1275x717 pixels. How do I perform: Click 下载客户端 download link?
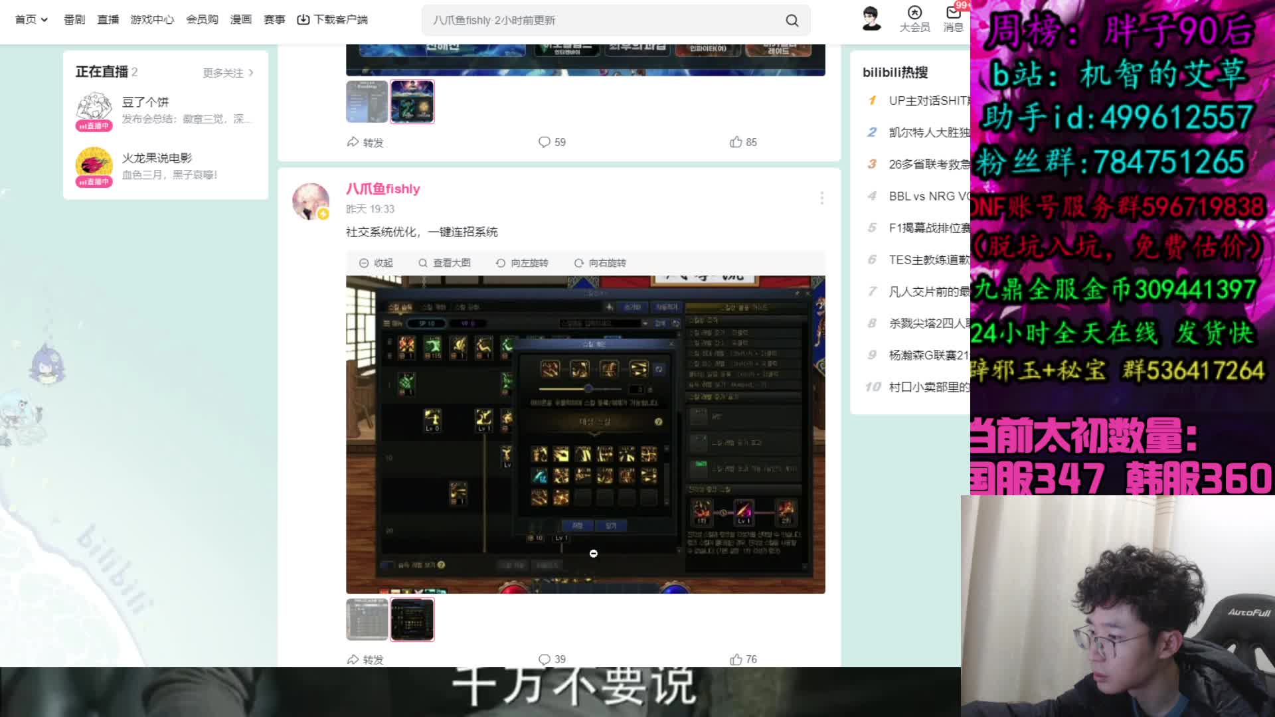pyautogui.click(x=332, y=20)
